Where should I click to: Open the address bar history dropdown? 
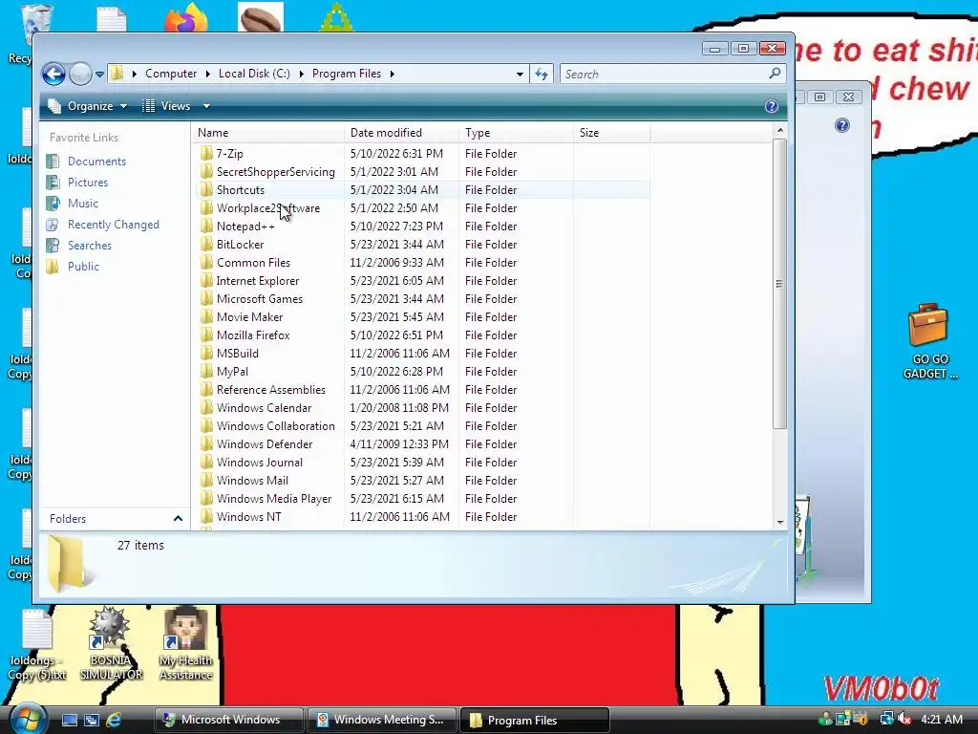pyautogui.click(x=520, y=75)
